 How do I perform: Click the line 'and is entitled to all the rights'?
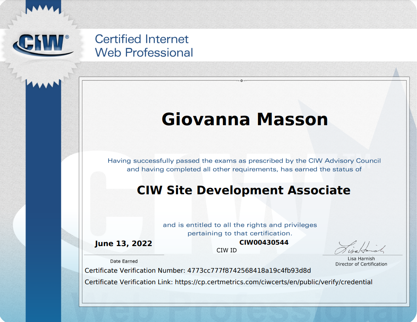240,225
